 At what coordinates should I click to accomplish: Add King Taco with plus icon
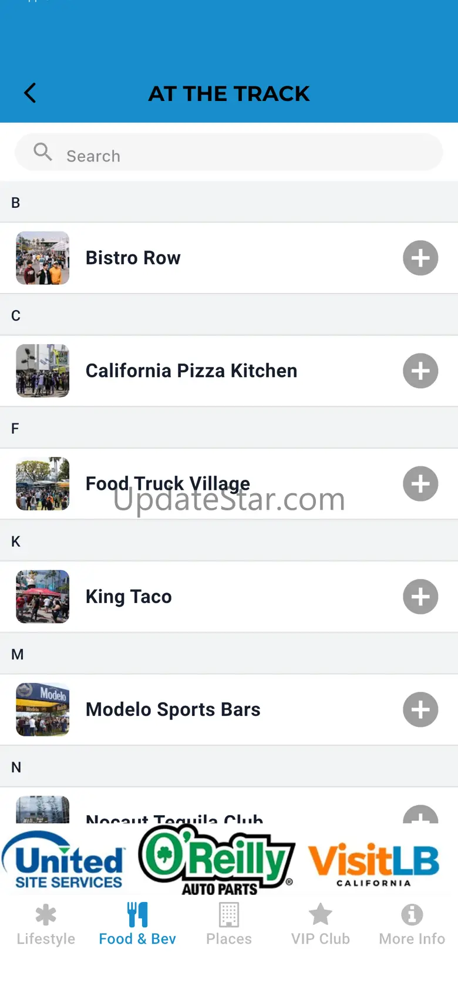click(420, 597)
